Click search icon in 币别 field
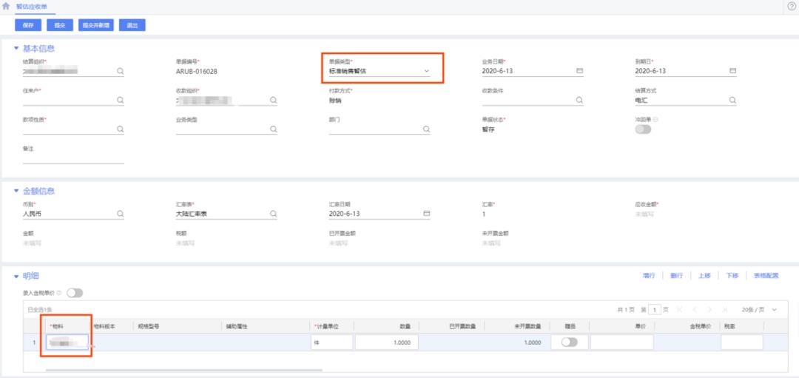The height and width of the screenshot is (378, 799). coord(120,214)
